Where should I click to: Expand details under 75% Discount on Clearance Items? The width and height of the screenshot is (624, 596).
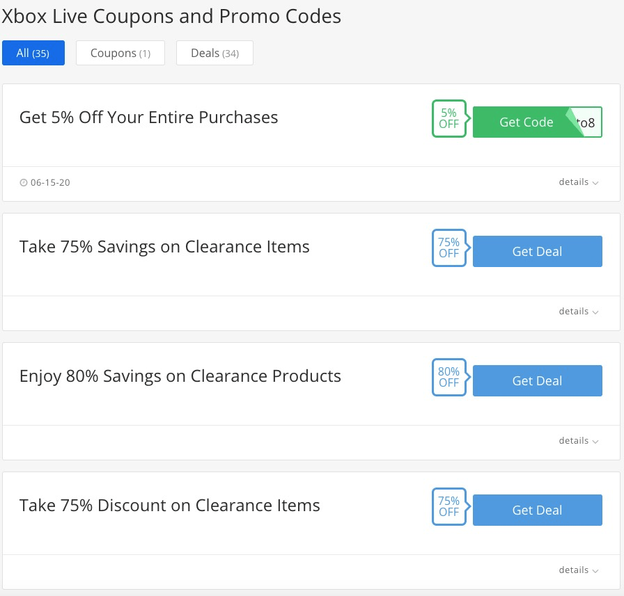tap(579, 570)
